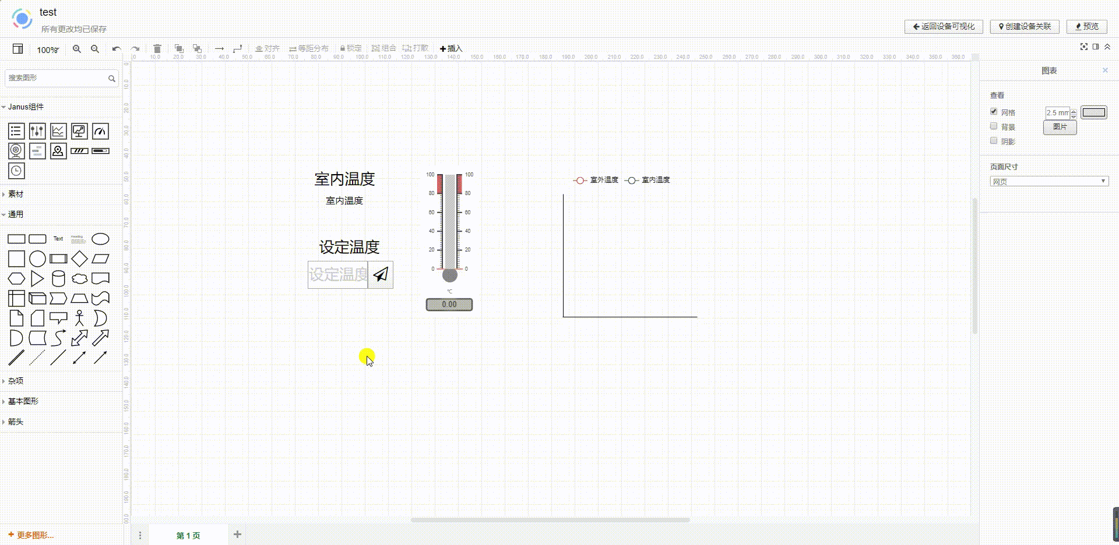Bring selection to front
The width and height of the screenshot is (1119, 545).
point(179,49)
